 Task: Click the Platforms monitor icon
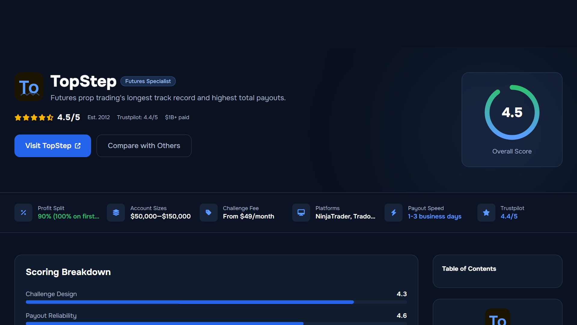pos(301,213)
